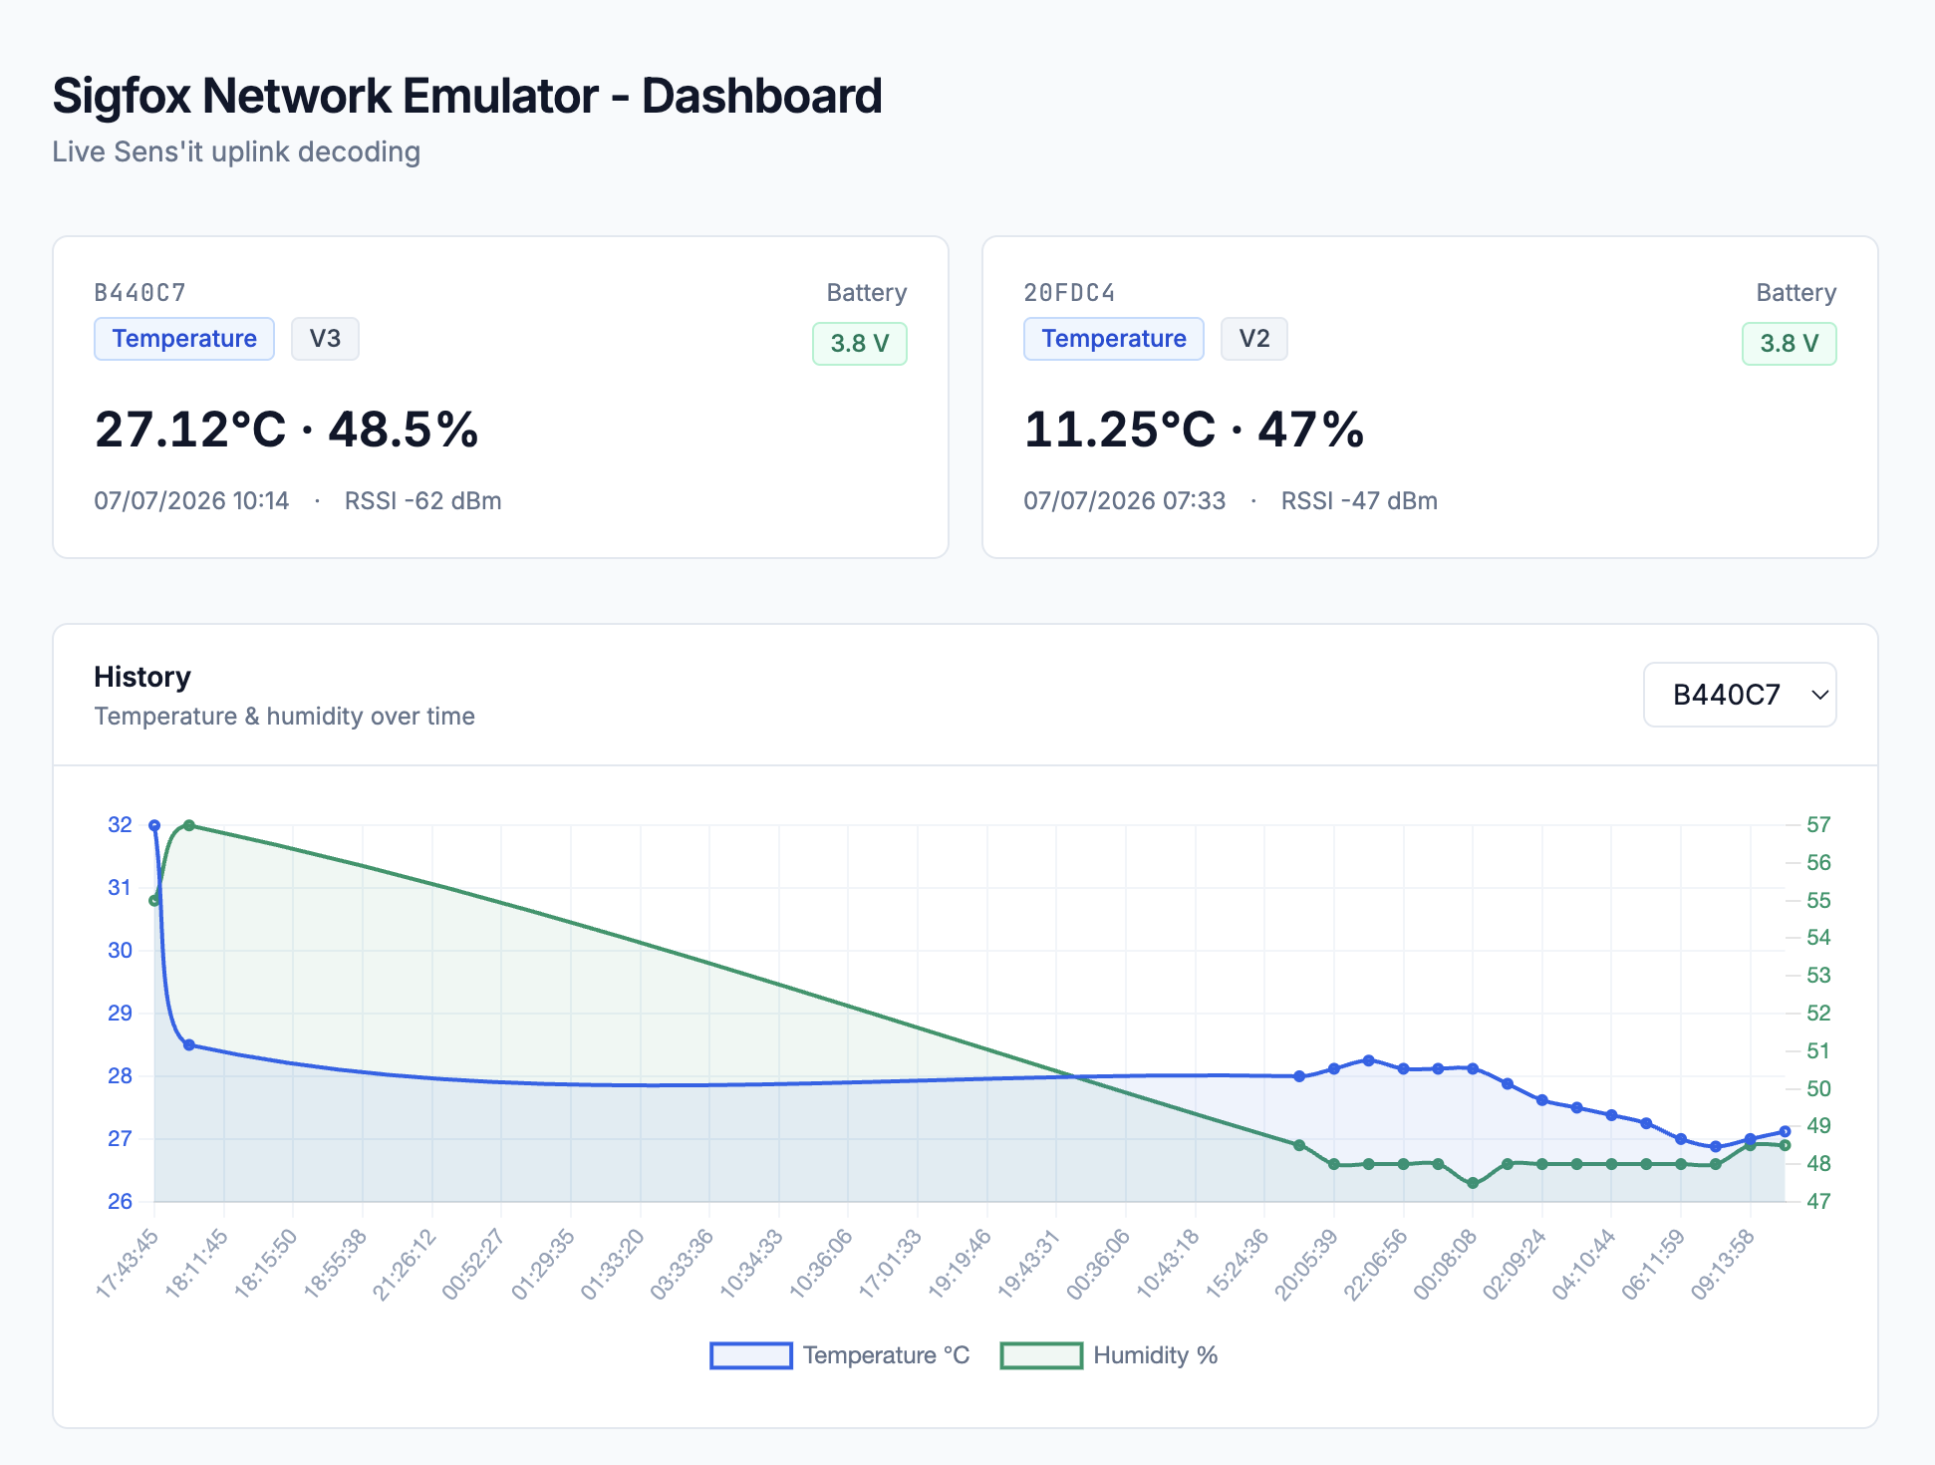Screen dimensions: 1935x1465
Task: Click right axis value 57
Action: (x=1818, y=825)
